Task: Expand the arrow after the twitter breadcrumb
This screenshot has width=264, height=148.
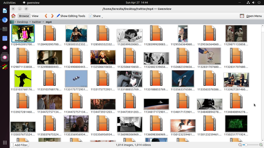Action: click(x=43, y=22)
